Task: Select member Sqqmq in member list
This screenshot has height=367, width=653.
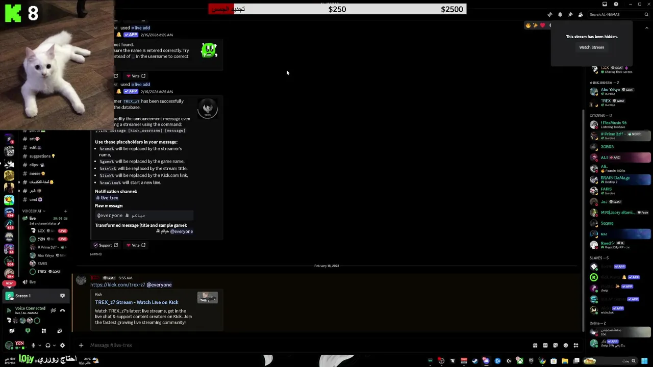Action: coord(620,223)
